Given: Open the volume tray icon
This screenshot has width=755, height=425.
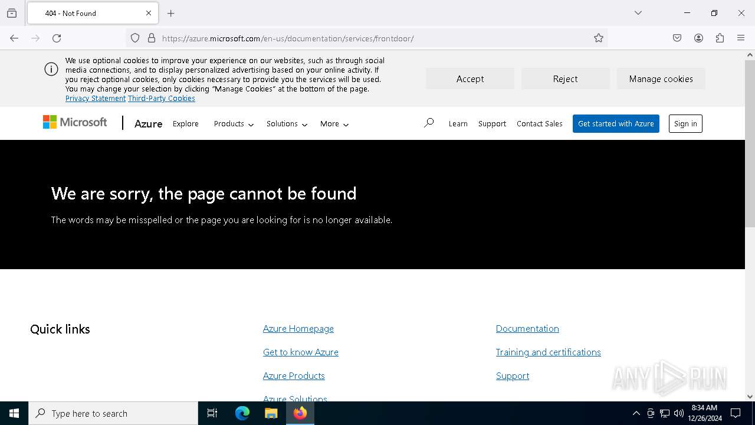Looking at the screenshot, I should click(679, 413).
